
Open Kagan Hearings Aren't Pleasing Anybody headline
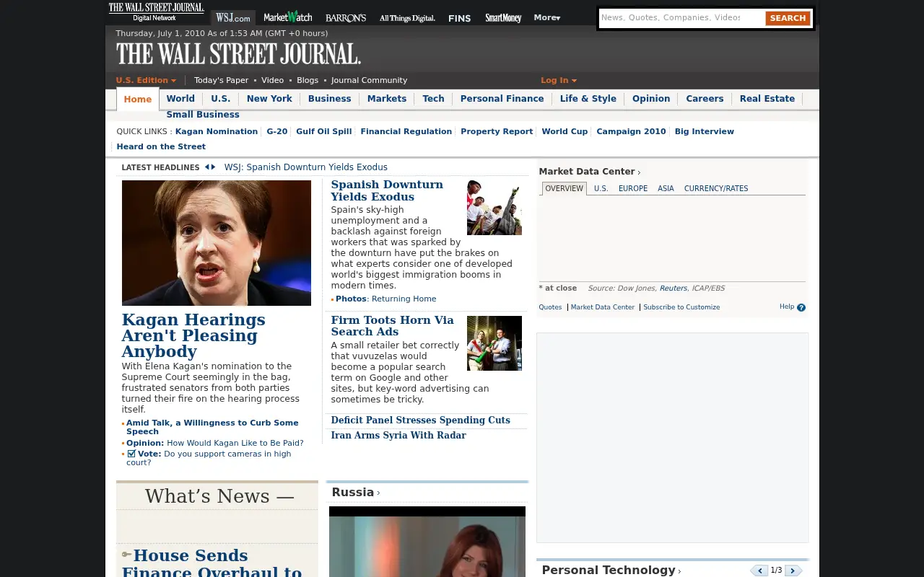pos(193,335)
